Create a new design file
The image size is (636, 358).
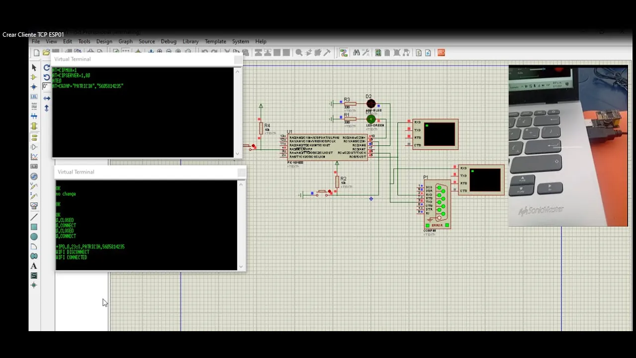tap(36, 53)
